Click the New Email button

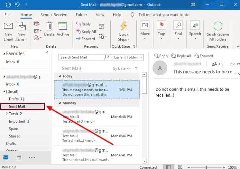(x=8, y=32)
